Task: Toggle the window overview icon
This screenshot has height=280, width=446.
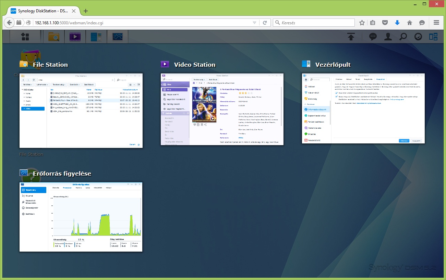Action: click(433, 37)
